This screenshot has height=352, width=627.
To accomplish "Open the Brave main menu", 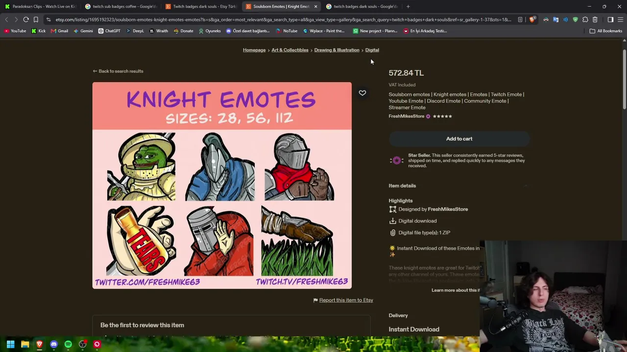I will click(620, 20).
